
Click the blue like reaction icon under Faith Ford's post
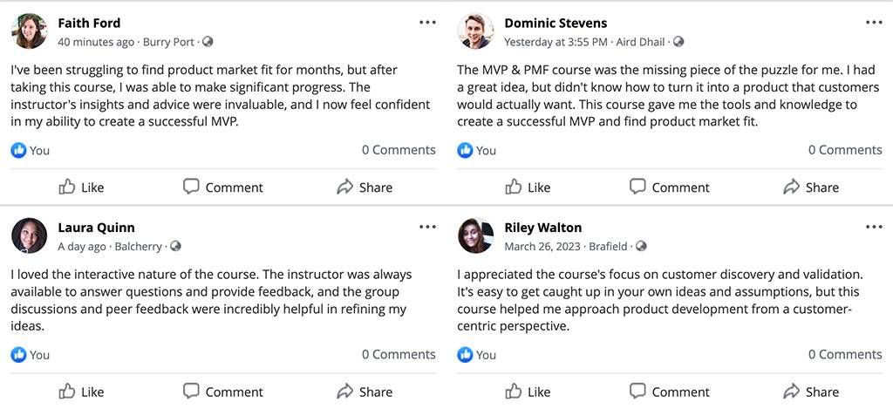coord(18,150)
